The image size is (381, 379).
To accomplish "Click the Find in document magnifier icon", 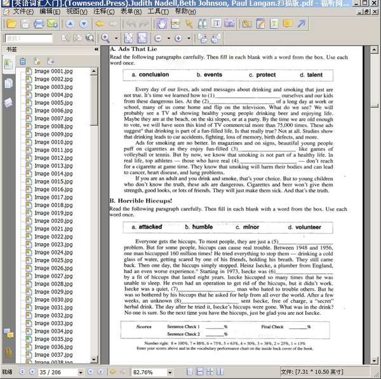I will point(90,38).
